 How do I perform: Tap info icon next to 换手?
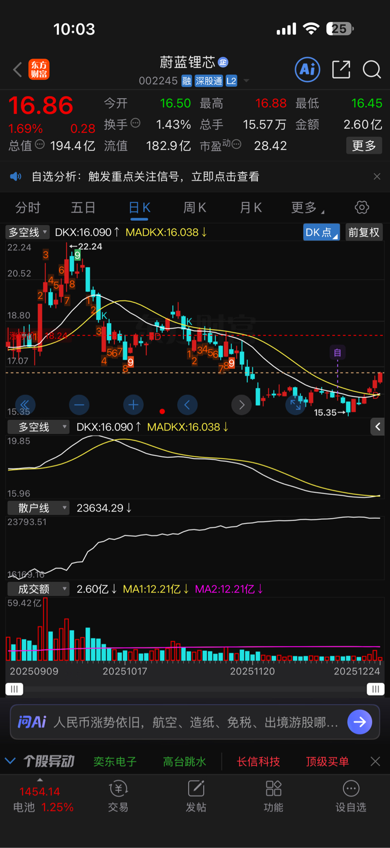pos(136,123)
